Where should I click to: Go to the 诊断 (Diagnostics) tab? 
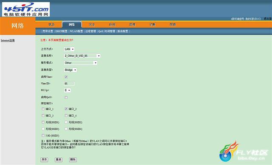click(153, 25)
